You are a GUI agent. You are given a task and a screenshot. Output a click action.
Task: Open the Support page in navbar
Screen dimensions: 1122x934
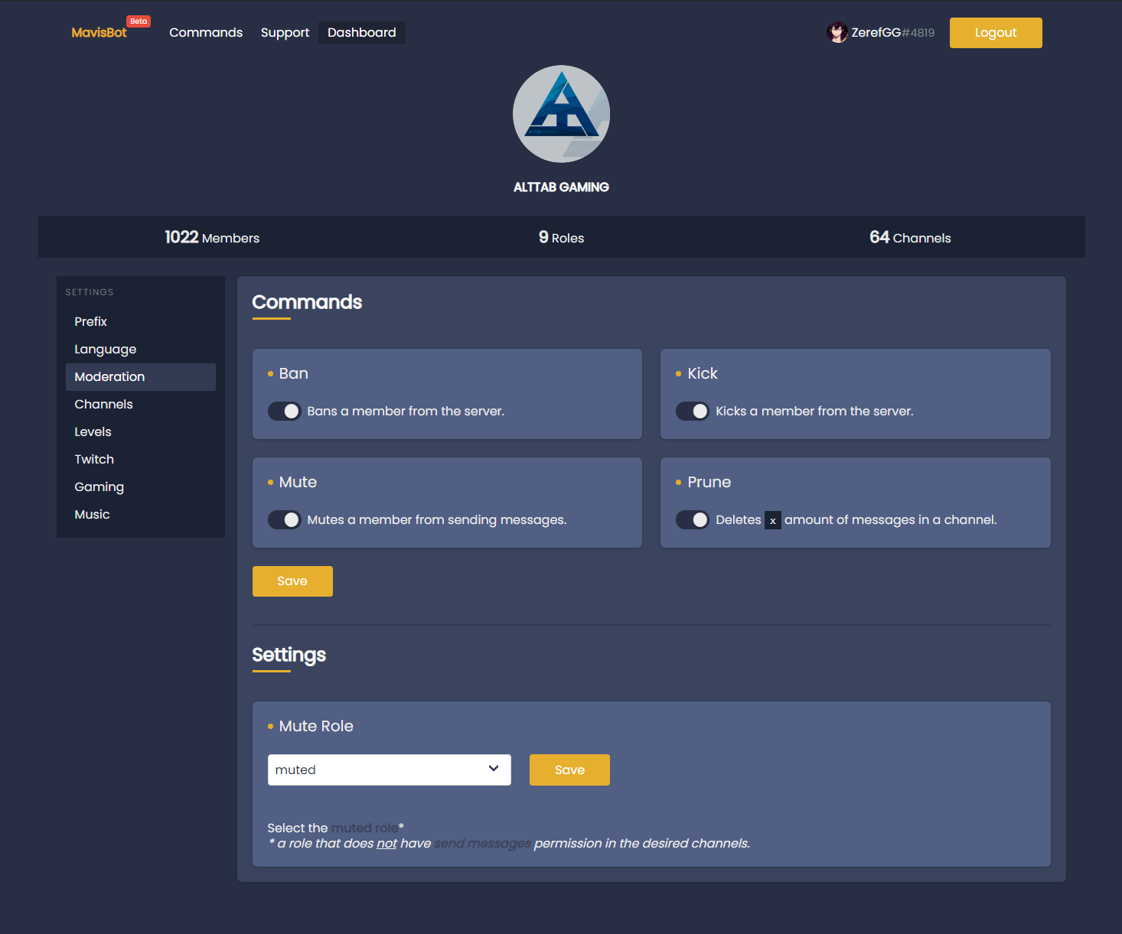285,33
